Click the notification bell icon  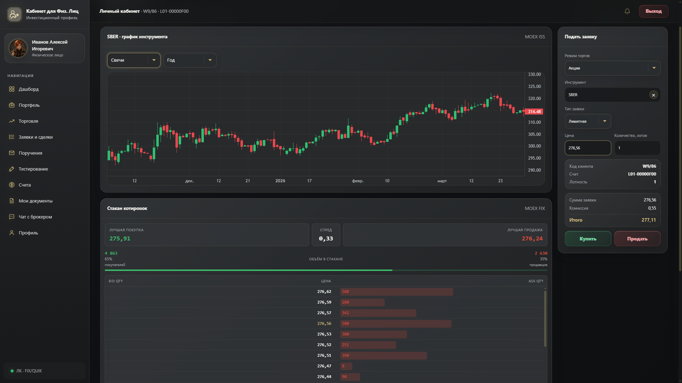click(x=627, y=11)
